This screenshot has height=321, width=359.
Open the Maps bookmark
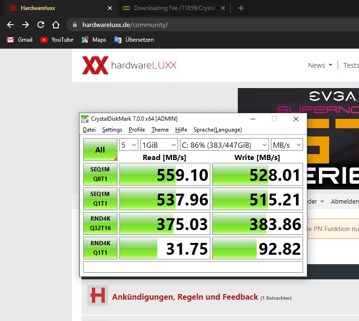pyautogui.click(x=94, y=40)
